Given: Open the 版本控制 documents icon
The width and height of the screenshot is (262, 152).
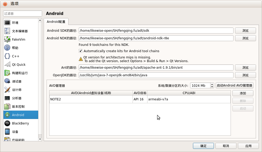Looking at the screenshot, I should (x=7, y=106).
